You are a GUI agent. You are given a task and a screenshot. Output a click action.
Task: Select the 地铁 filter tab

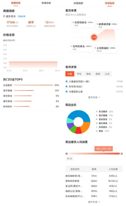[x=89, y=74]
